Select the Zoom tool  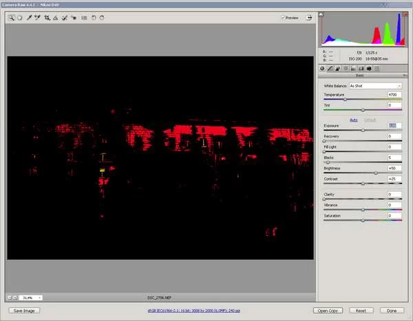(11, 18)
